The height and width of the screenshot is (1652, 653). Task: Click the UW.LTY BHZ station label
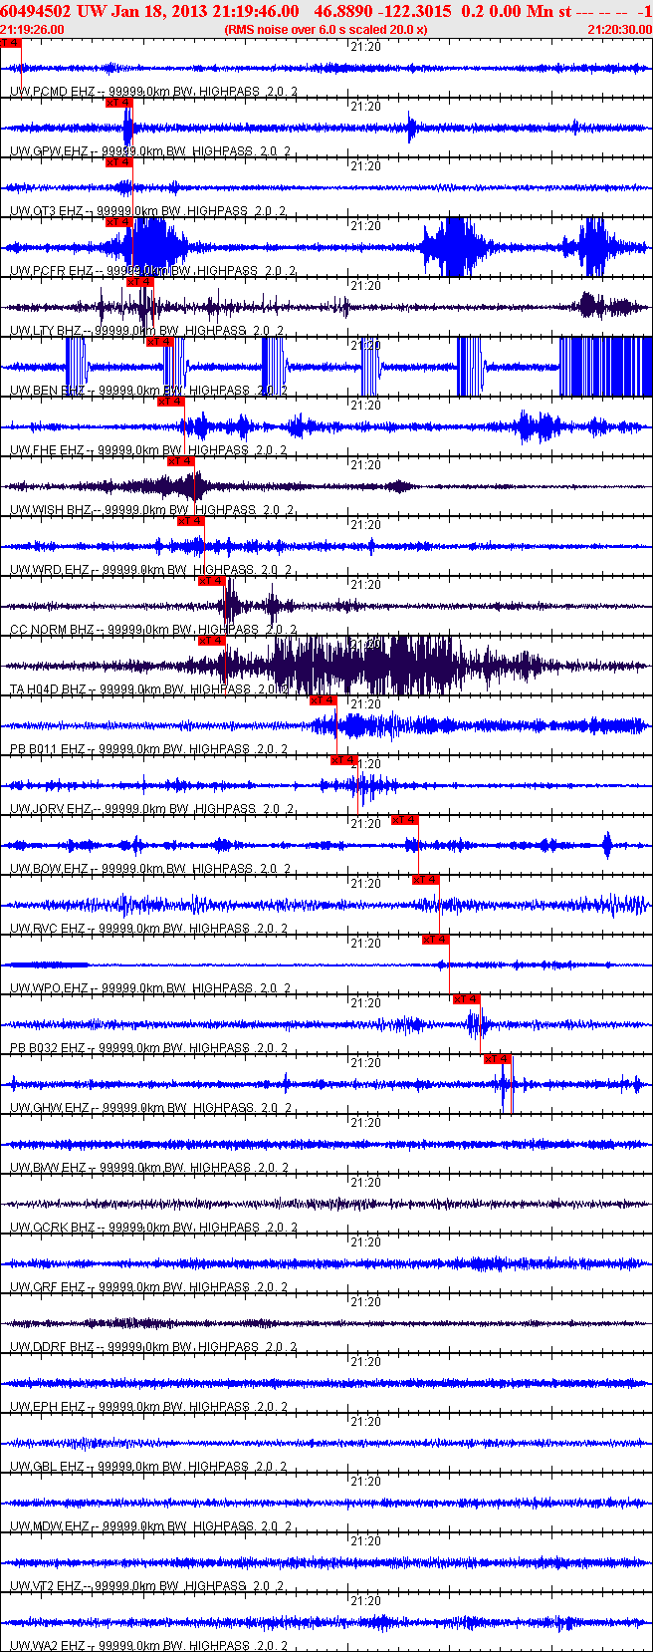(46, 331)
